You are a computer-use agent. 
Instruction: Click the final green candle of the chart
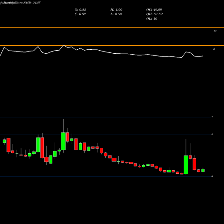(203, 170)
